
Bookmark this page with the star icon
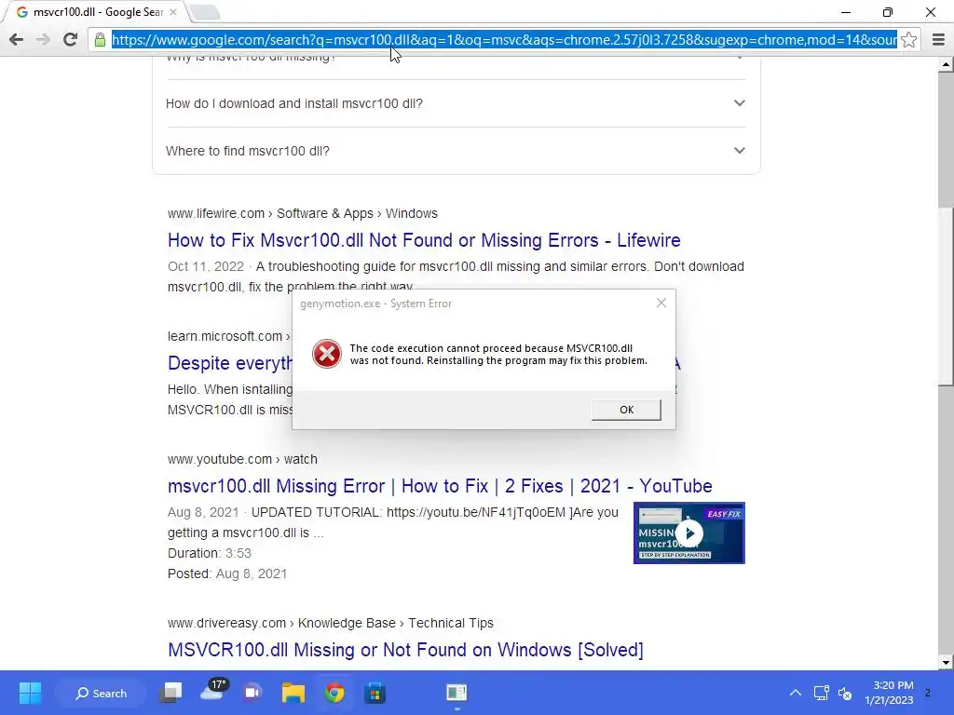[x=909, y=39]
